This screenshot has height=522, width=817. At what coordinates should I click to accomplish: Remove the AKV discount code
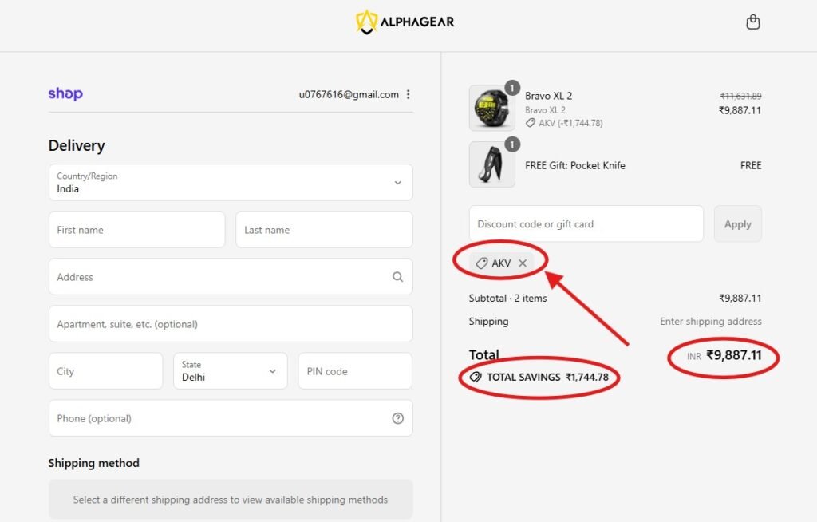click(x=523, y=263)
